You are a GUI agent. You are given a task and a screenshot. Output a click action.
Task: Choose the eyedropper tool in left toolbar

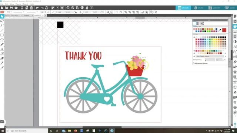tap(2, 68)
